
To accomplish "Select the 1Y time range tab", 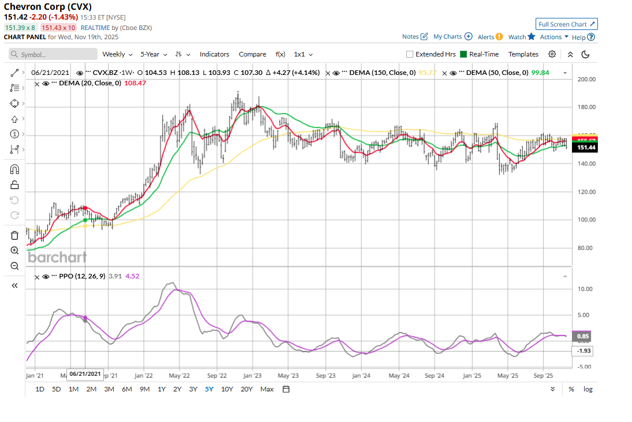I will coord(162,389).
